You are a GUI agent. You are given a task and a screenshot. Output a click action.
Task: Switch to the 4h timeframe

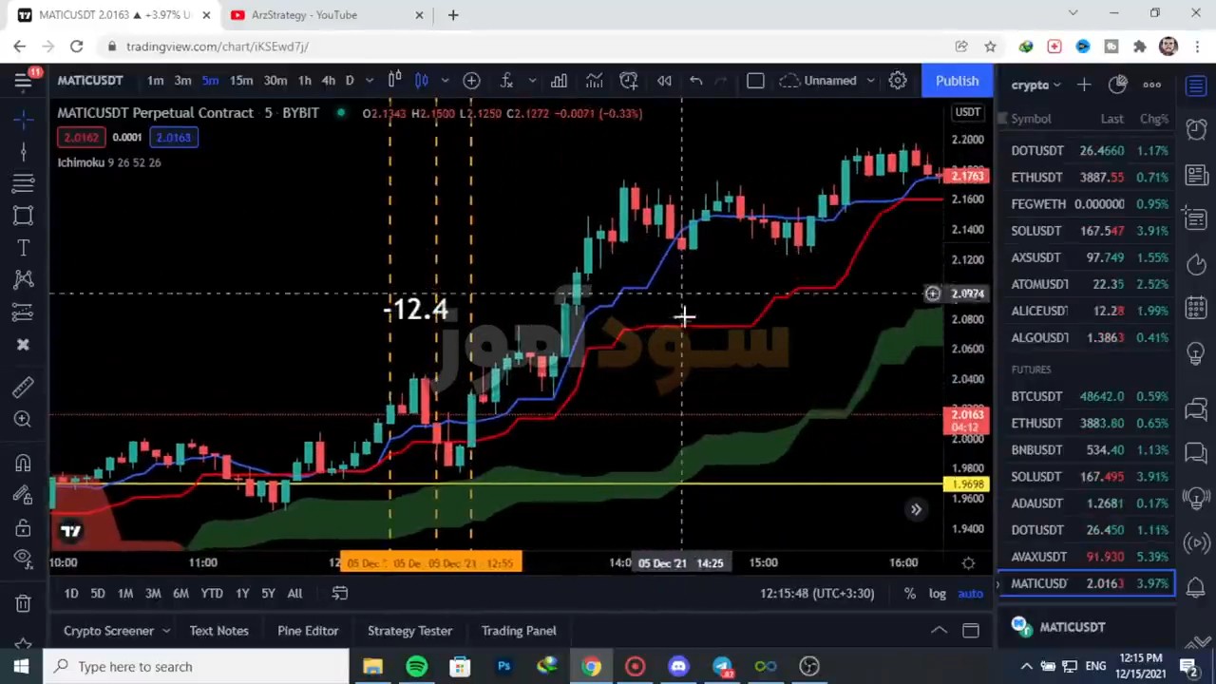328,81
